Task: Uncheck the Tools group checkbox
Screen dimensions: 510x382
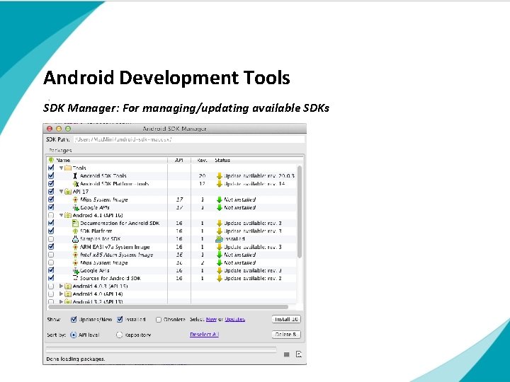Action: coord(51,168)
